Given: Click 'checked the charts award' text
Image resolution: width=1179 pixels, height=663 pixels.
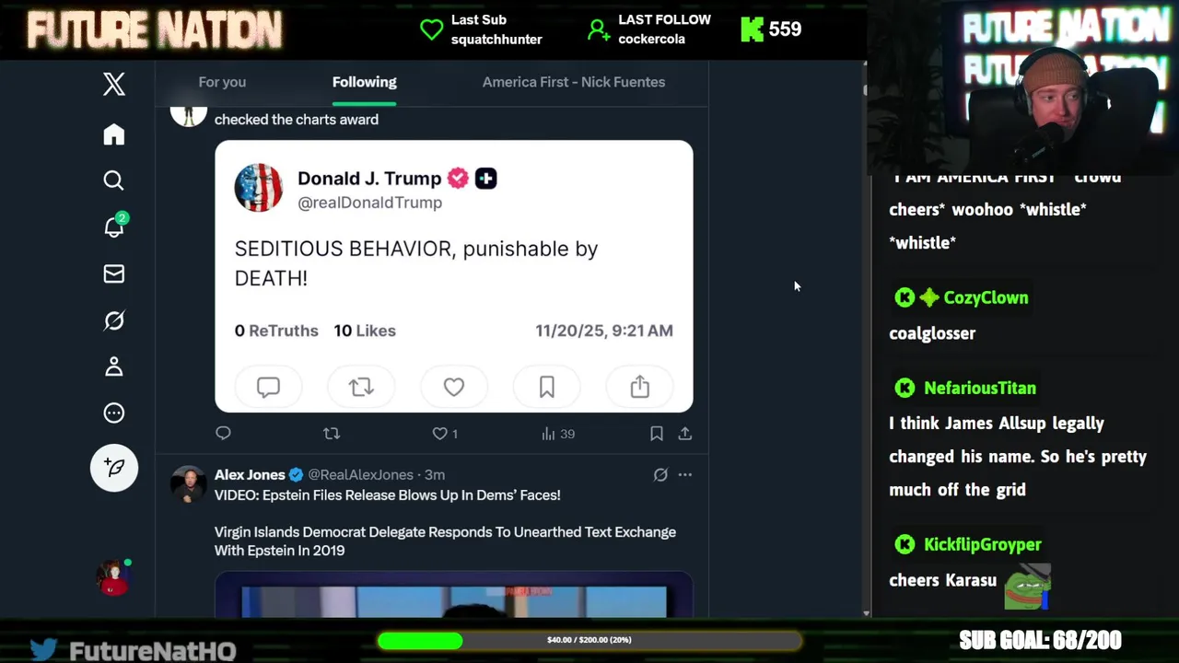Looking at the screenshot, I should 297,120.
